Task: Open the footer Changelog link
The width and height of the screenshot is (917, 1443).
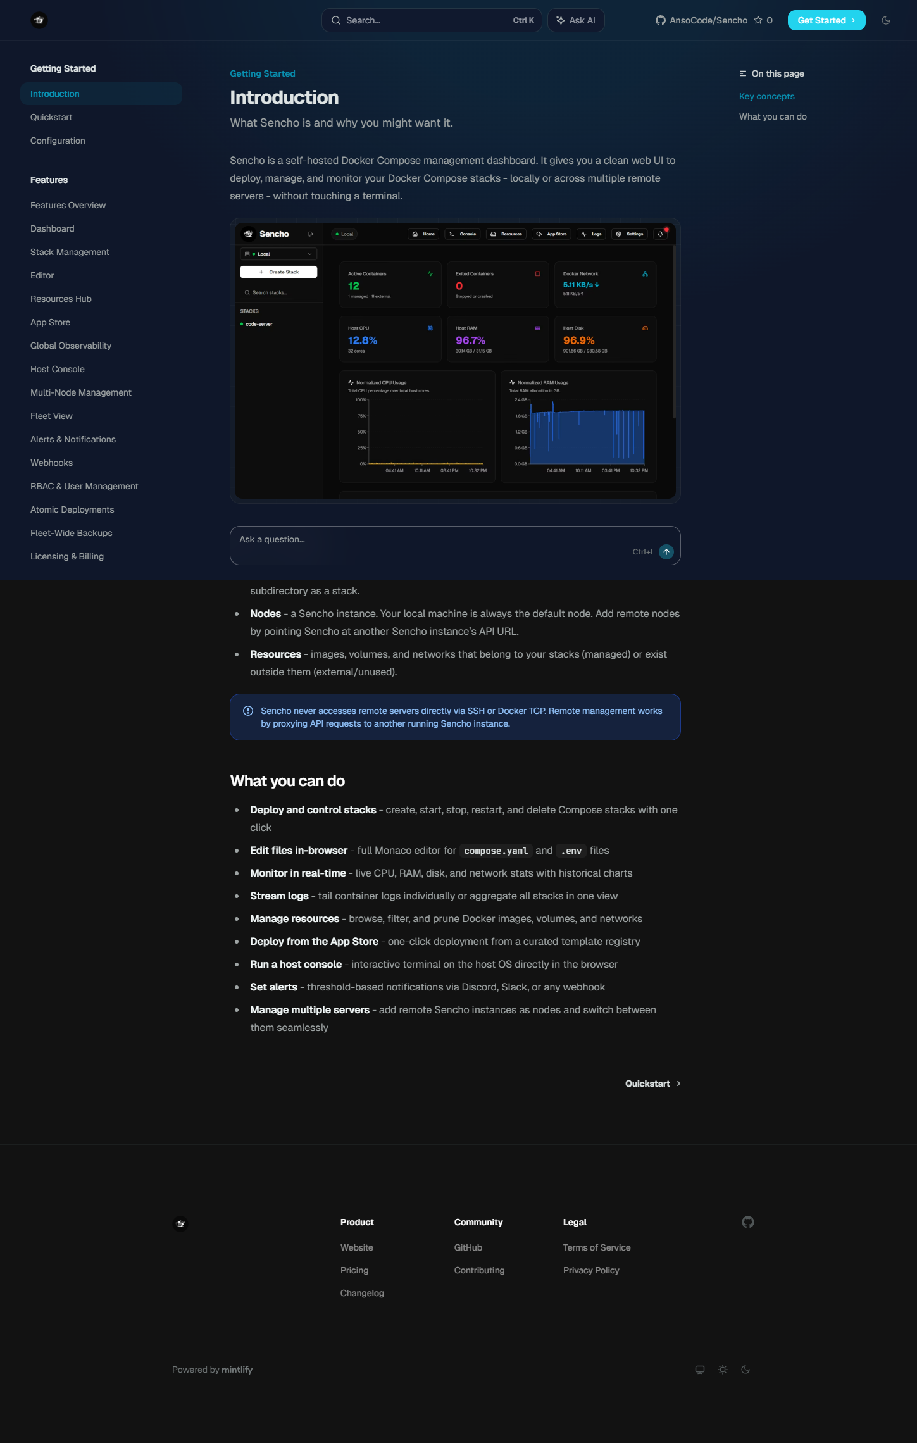Action: point(362,1293)
